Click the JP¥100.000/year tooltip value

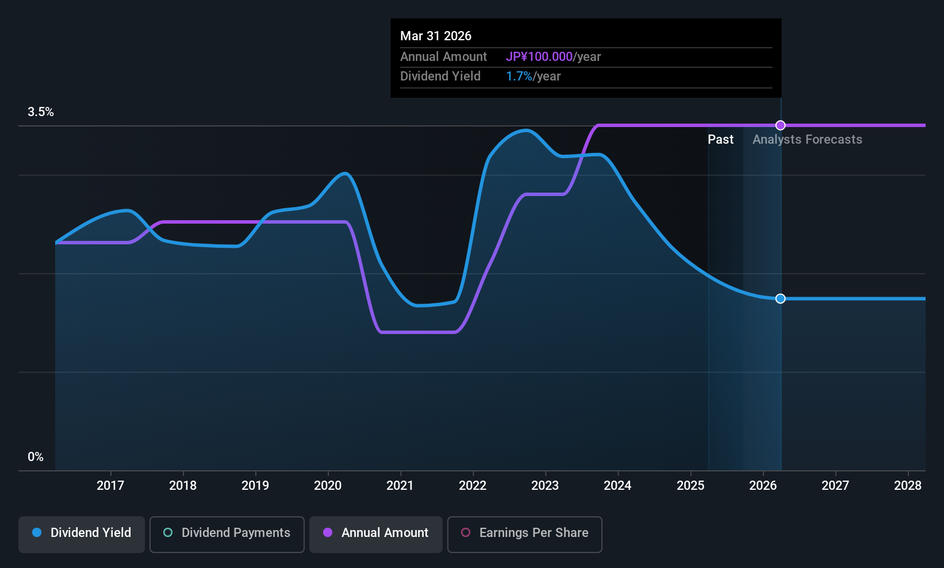pos(553,57)
